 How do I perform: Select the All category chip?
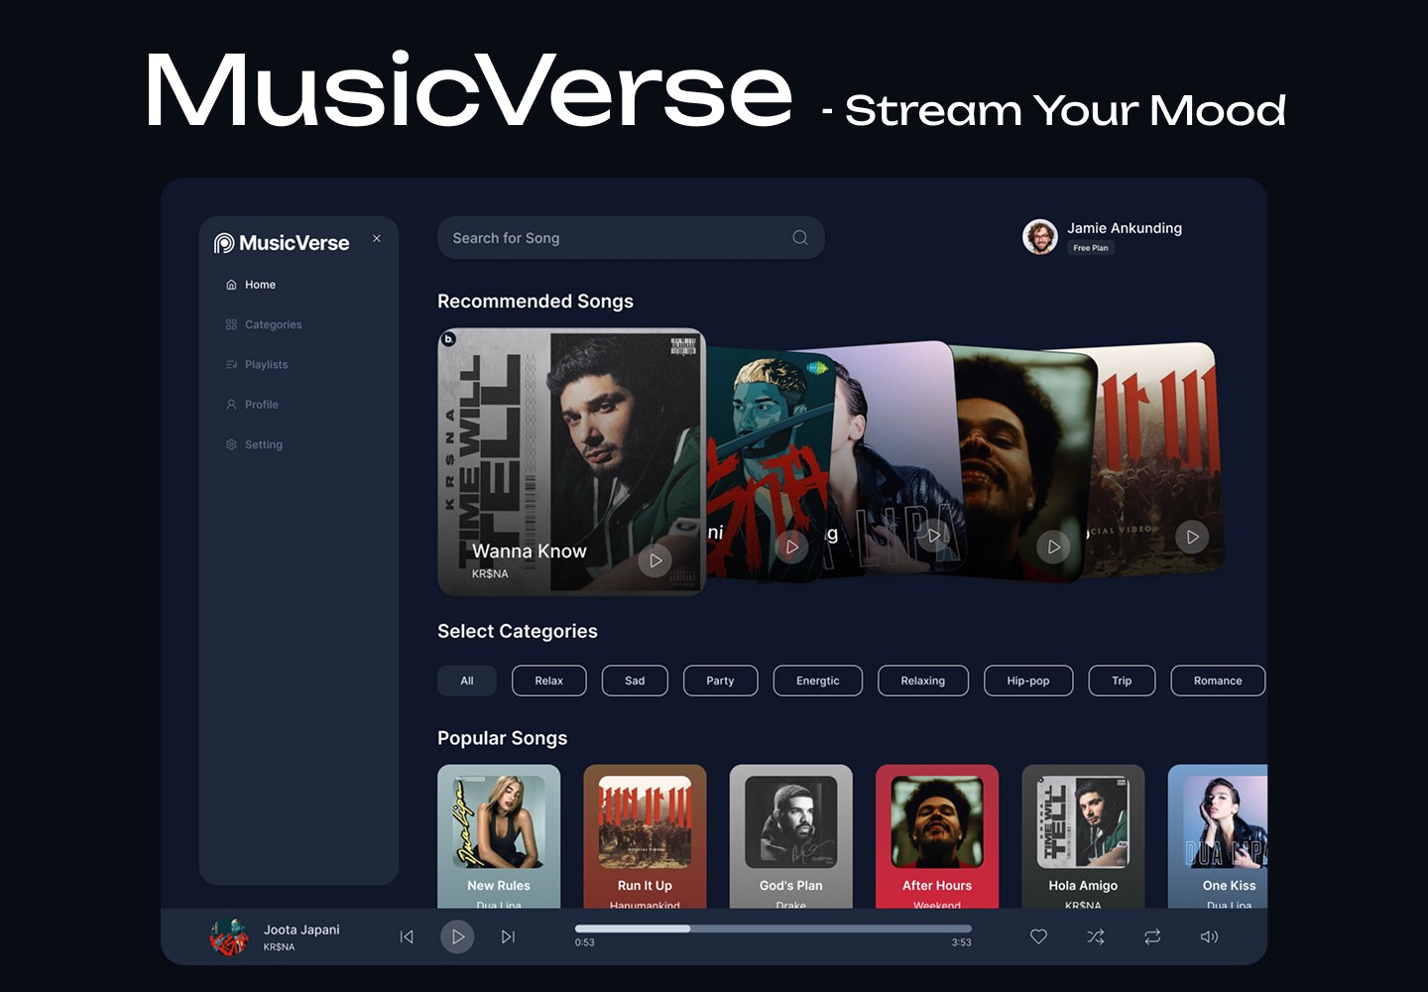tap(467, 681)
